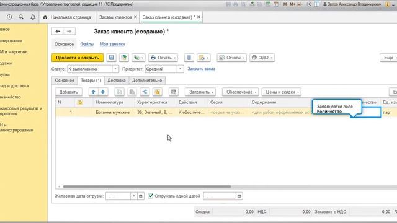Open the Цены и скидки dropdown
The width and height of the screenshot is (397, 223).
click(281, 92)
